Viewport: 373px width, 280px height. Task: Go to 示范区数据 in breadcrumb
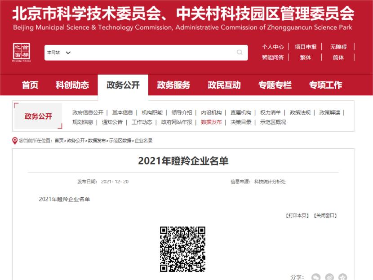pyautogui.click(x=120, y=141)
